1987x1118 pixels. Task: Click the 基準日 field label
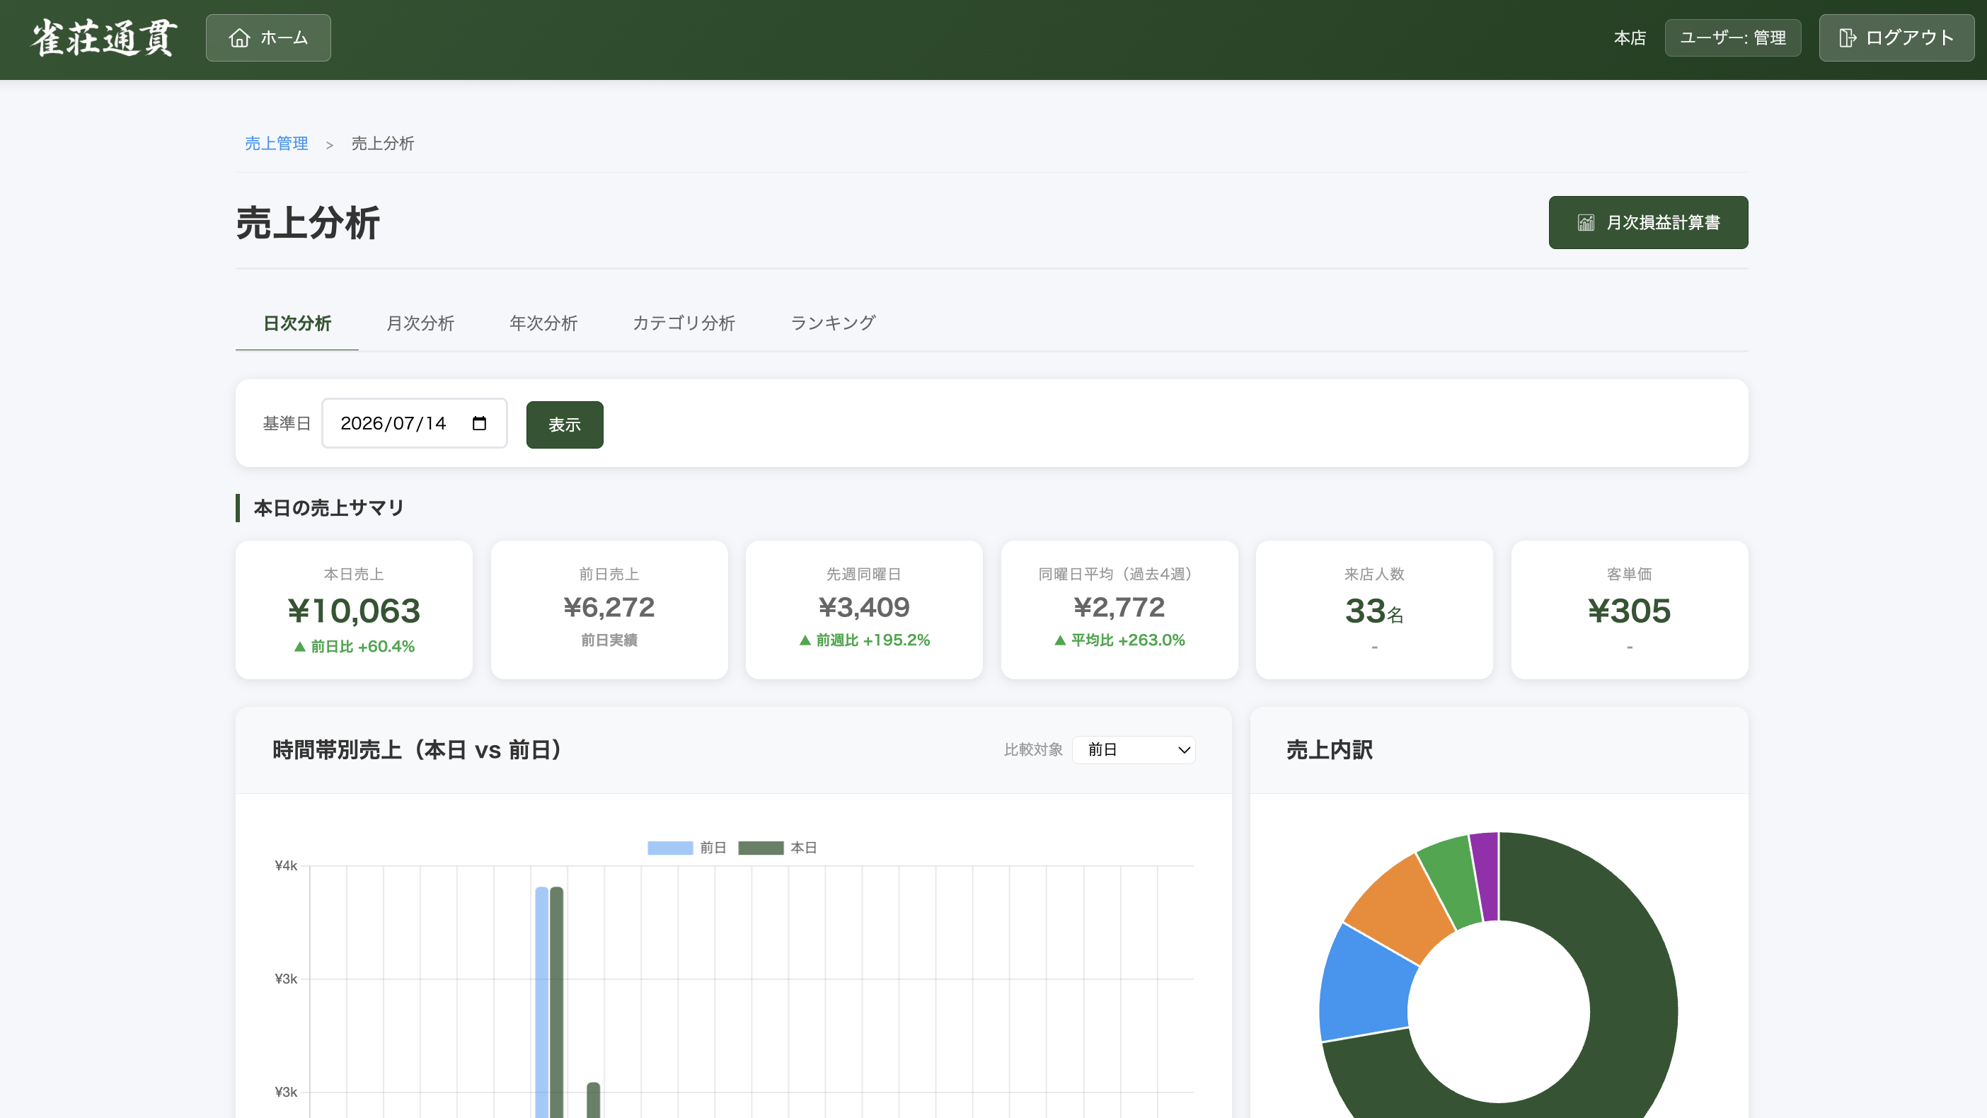(x=286, y=424)
